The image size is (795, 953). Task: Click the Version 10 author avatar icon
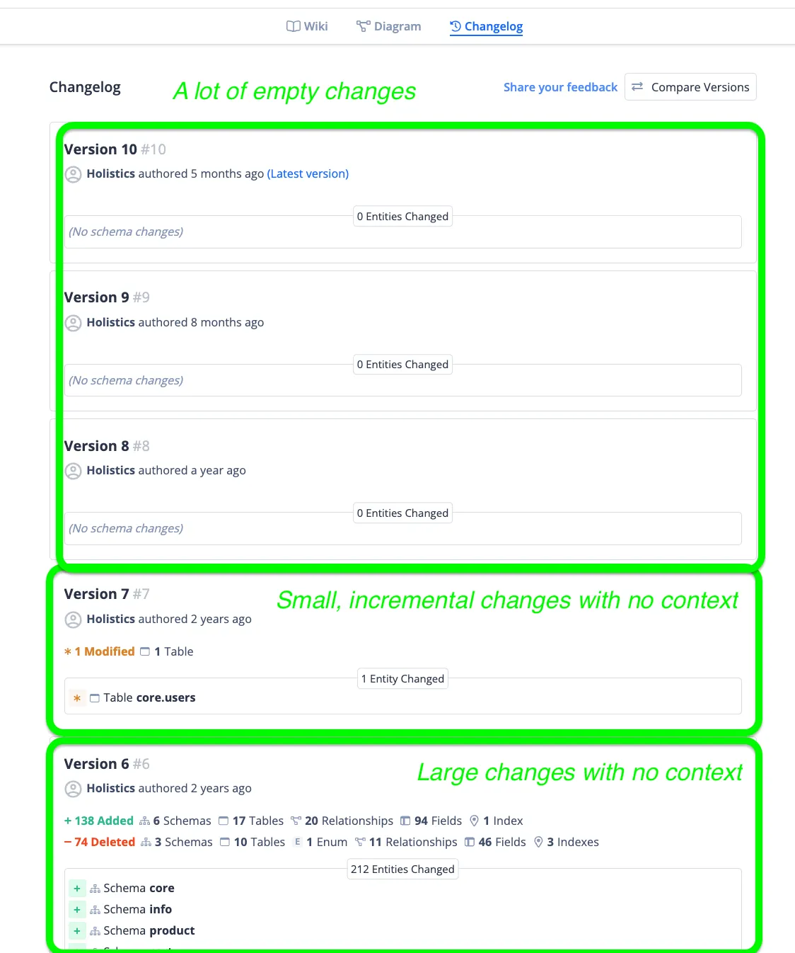click(74, 174)
